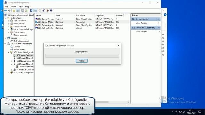Select the SQL Server Agent service row
205x115 pixels.
[x=82, y=25]
